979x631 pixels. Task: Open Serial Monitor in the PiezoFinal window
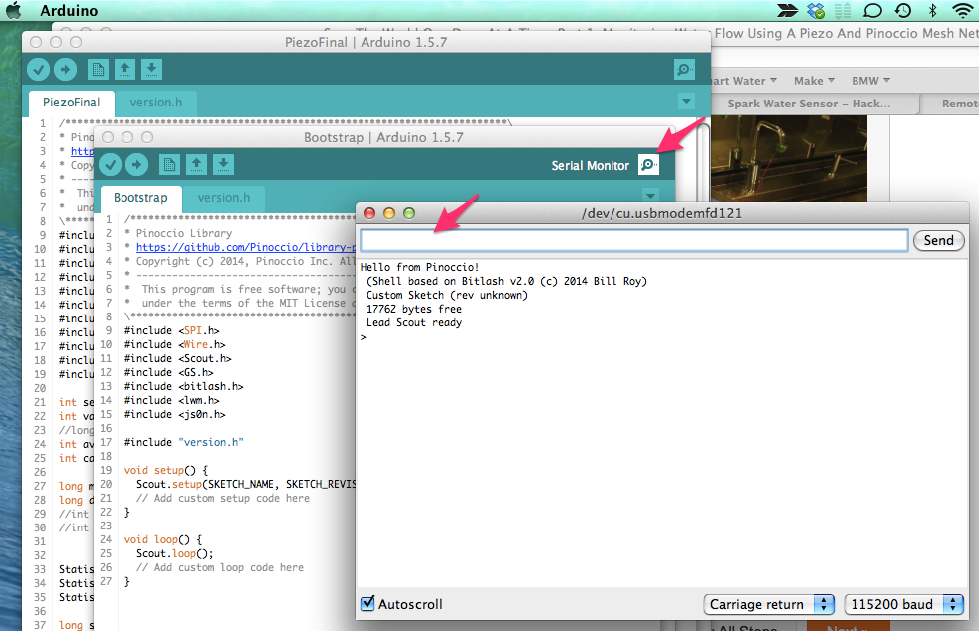(x=683, y=70)
